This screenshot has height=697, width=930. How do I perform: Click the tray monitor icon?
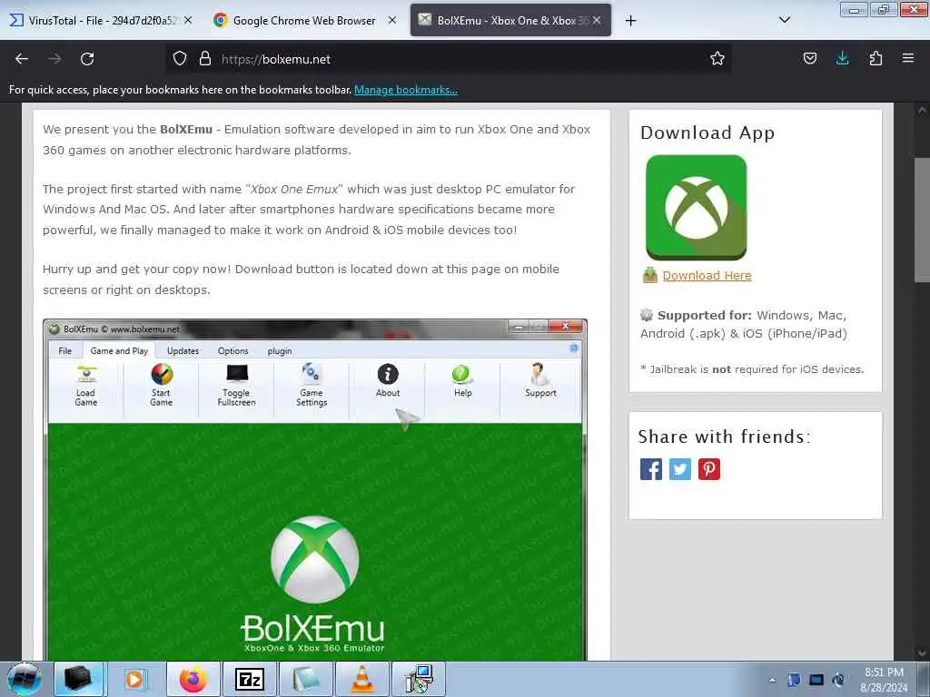click(x=816, y=680)
